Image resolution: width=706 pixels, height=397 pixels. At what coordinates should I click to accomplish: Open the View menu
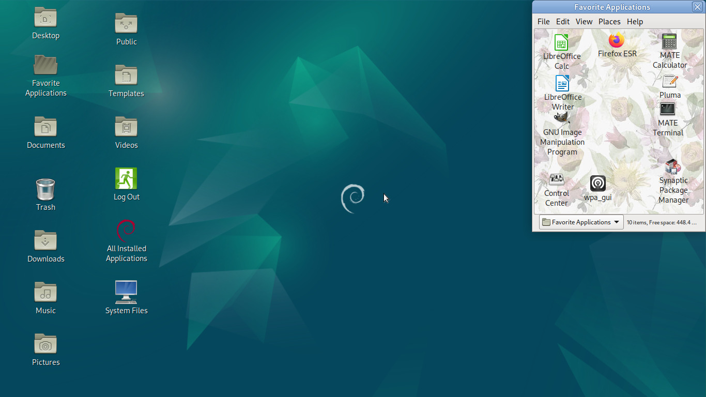[584, 22]
